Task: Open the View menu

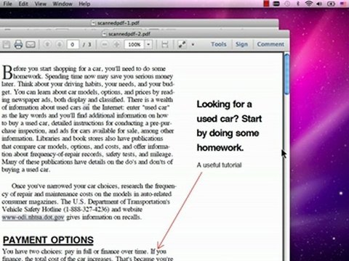Action: 40,4
